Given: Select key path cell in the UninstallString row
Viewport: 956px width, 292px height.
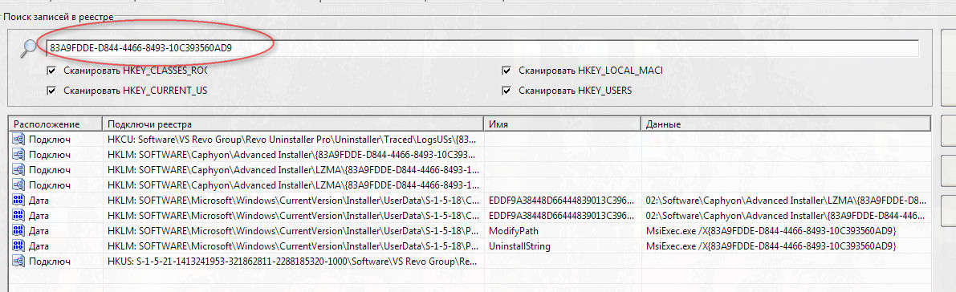Looking at the screenshot, I should 293,246.
